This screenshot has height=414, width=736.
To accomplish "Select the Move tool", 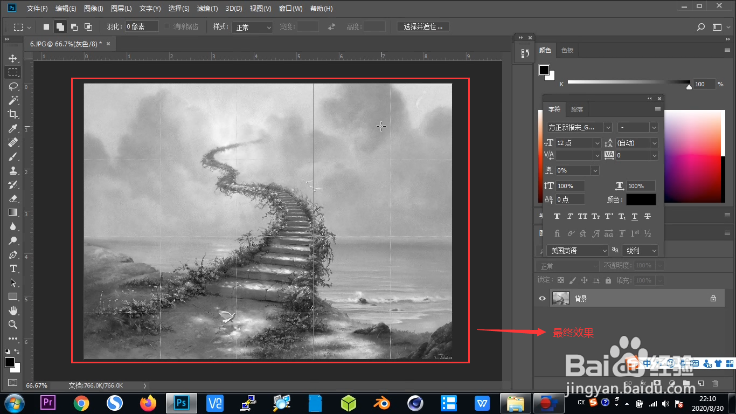I will coord(13,58).
